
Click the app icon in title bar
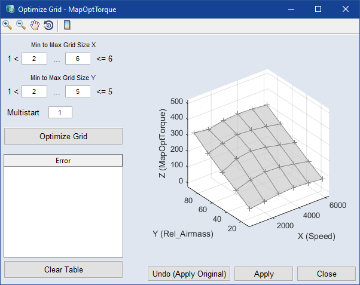point(9,9)
